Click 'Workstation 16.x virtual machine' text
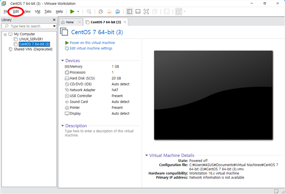The height and width of the screenshot is (194, 285). click(214, 173)
